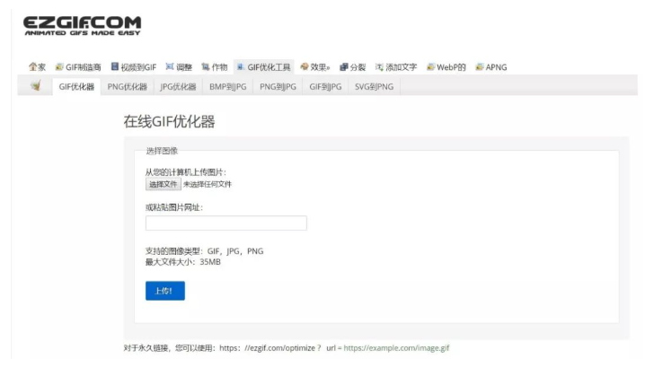The height and width of the screenshot is (367, 645).
Task: Click the icon beside 分裂
Action: [x=343, y=66]
